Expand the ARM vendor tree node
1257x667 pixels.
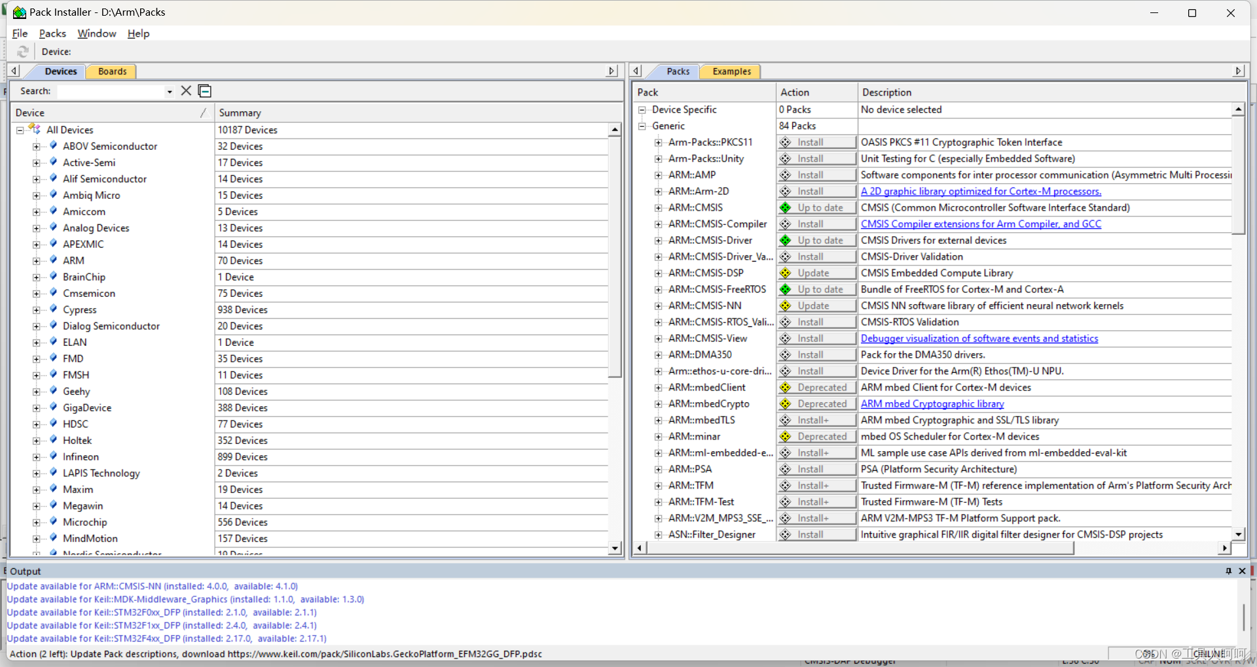pos(37,261)
